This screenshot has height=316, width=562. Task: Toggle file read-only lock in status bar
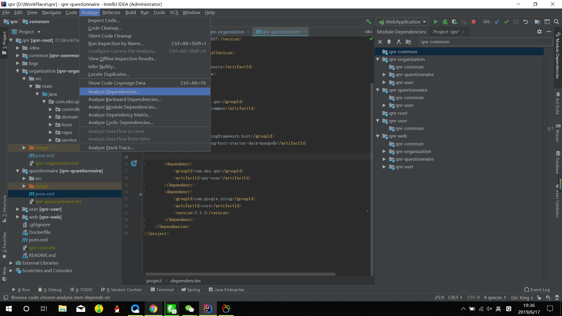[539, 298]
